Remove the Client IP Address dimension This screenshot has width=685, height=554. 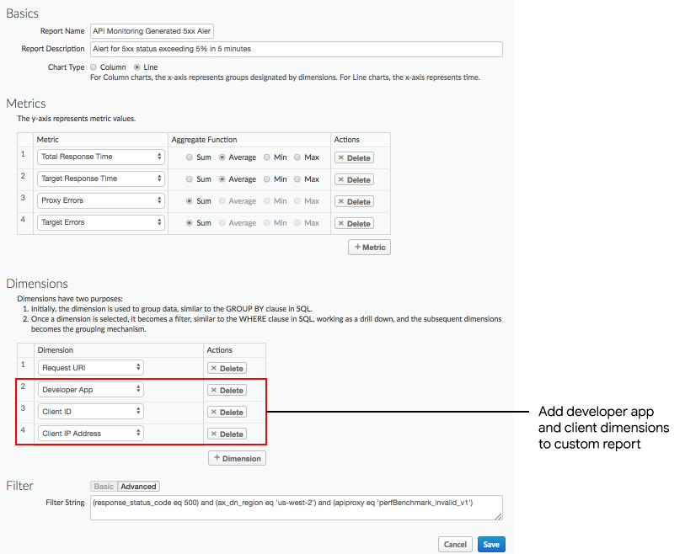pyautogui.click(x=227, y=434)
